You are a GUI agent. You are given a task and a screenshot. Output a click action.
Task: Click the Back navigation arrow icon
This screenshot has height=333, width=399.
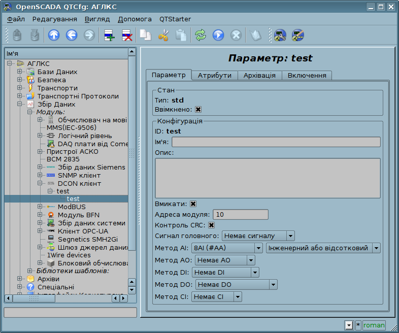[x=72, y=35]
